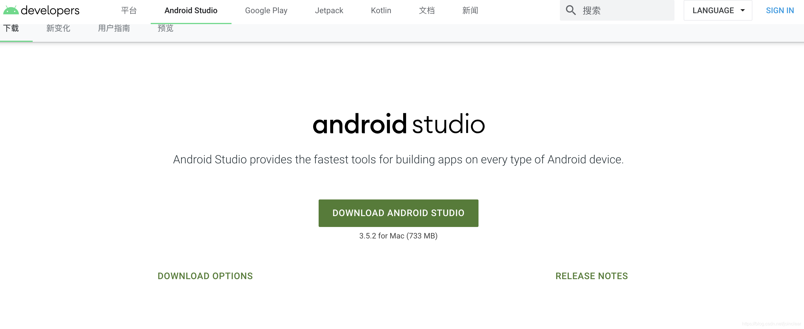
Task: Select the 下载 sub-tab
Action: click(11, 28)
